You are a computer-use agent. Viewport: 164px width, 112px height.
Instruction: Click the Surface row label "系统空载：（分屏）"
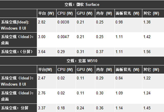(17, 52)
